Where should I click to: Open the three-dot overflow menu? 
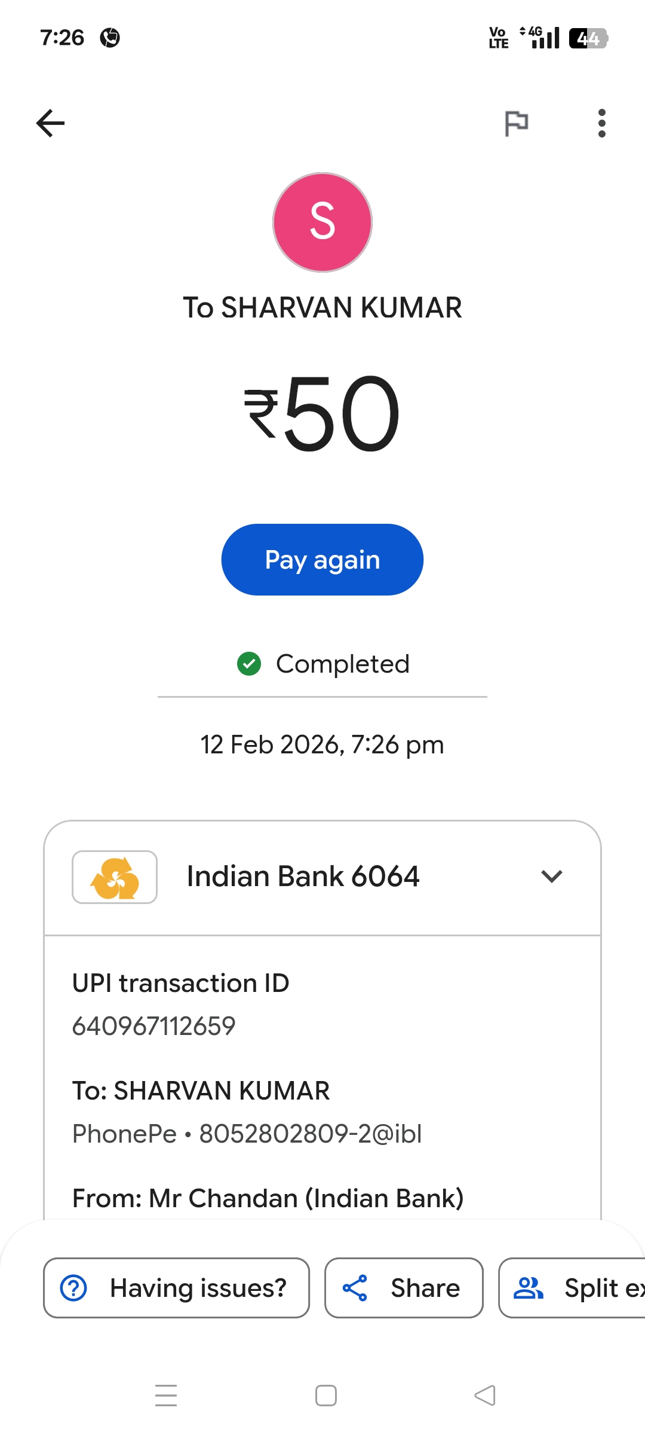[x=601, y=123]
